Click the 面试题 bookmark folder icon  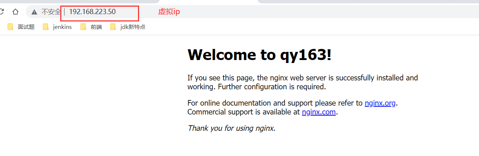point(10,27)
